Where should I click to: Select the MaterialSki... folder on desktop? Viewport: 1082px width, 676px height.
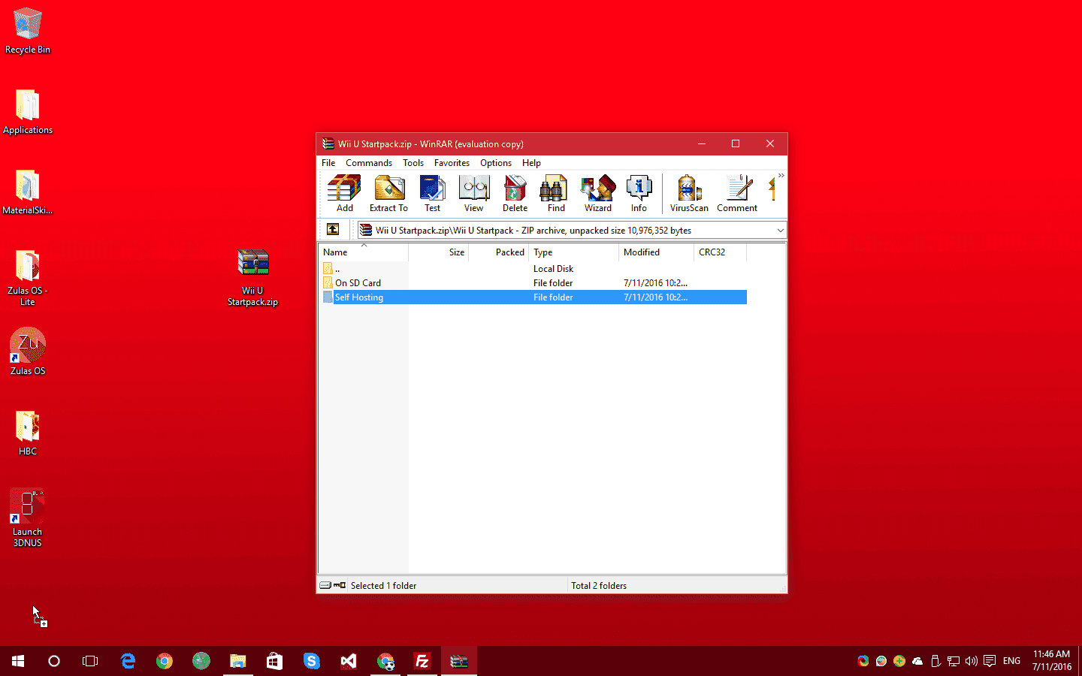28,192
